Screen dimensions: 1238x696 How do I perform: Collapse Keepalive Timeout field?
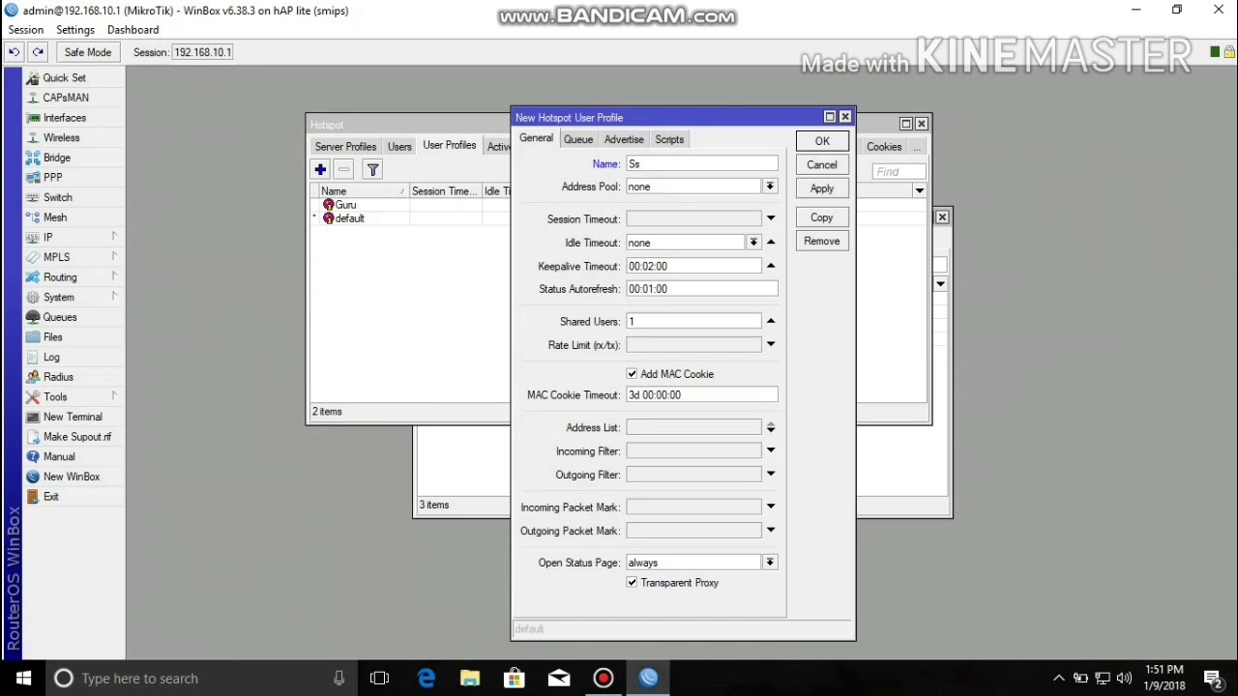pyautogui.click(x=771, y=266)
